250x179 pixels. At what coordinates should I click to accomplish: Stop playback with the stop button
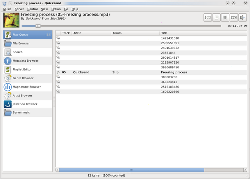216,17
